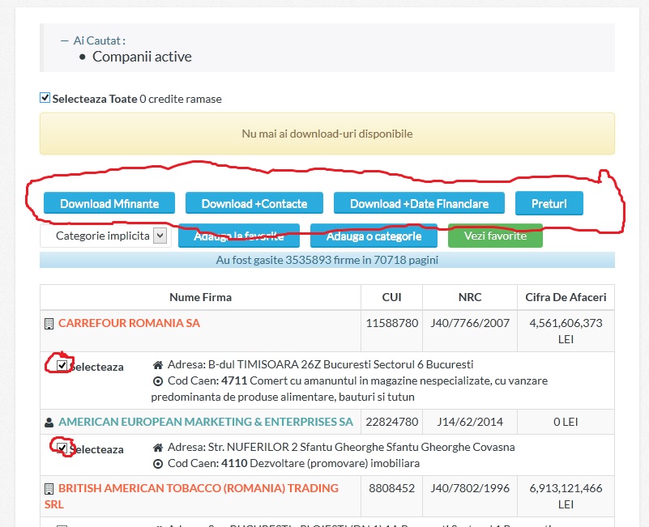Click NRC value J14/62/2014
Viewport: 649px width, 527px height.
[x=470, y=422]
